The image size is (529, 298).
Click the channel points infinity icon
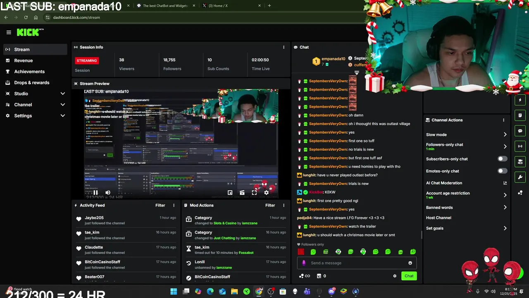click(304, 276)
